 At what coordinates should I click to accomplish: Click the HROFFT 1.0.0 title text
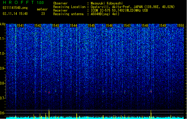point(23,2)
